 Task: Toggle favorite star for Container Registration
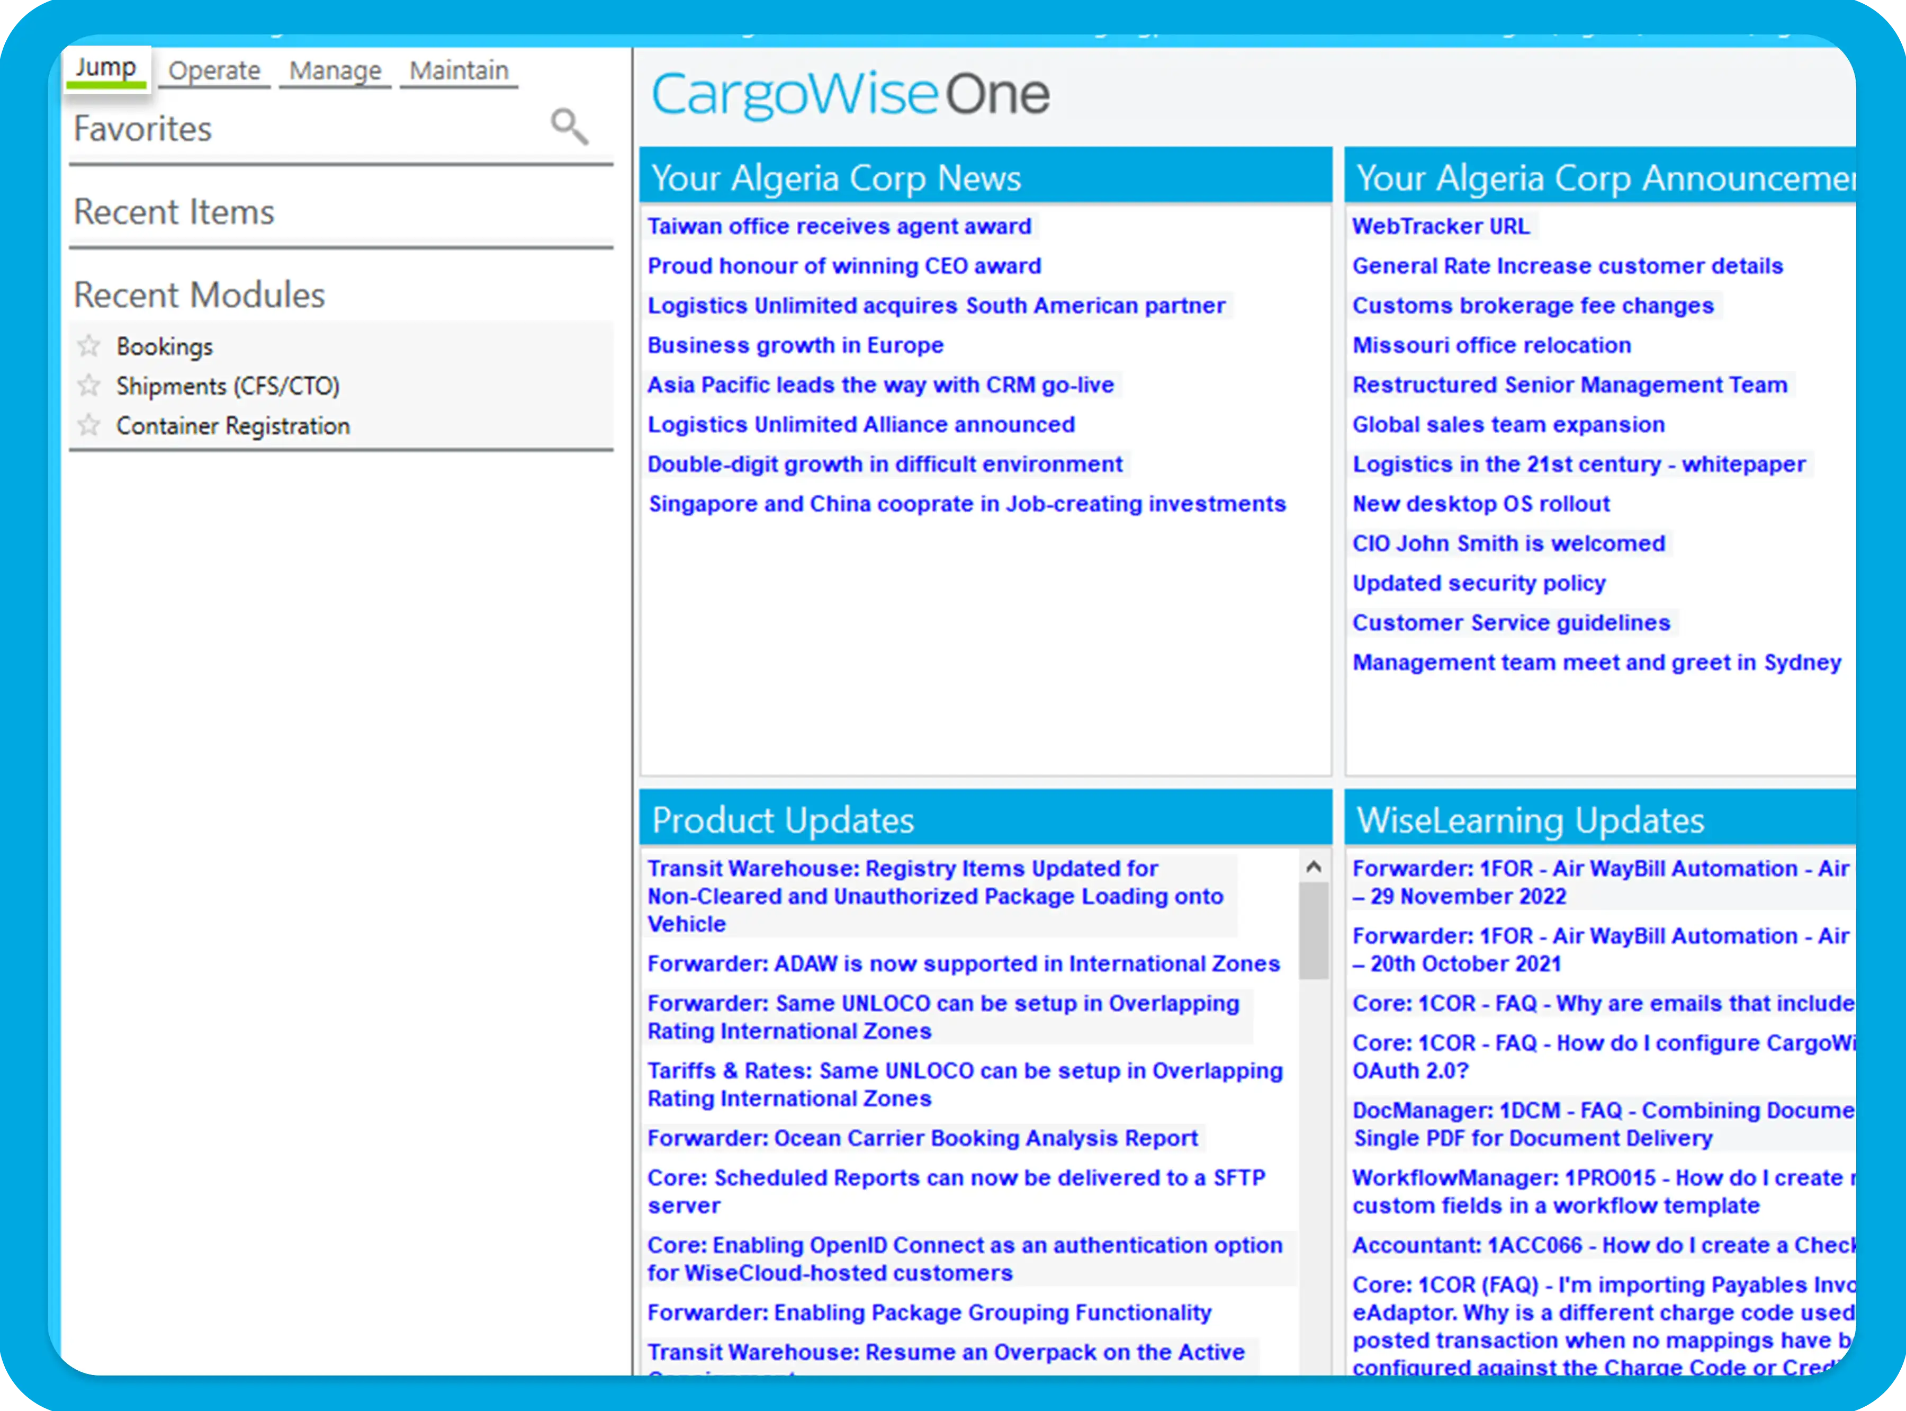point(89,424)
